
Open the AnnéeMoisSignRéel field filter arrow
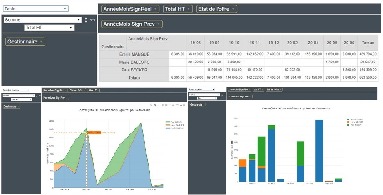click(156, 9)
